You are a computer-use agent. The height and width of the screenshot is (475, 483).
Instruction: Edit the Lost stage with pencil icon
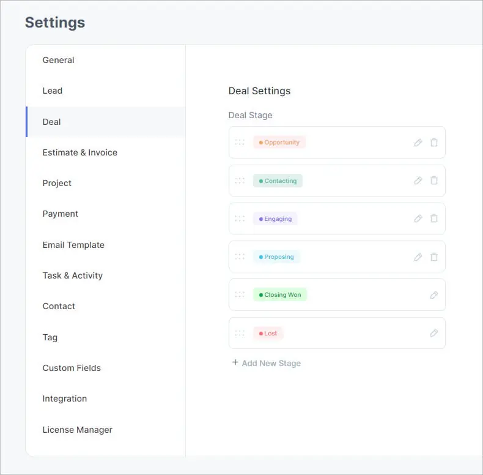coord(434,333)
